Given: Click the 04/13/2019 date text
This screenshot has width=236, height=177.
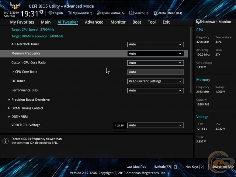Looking at the screenshot, I should point(11,13).
